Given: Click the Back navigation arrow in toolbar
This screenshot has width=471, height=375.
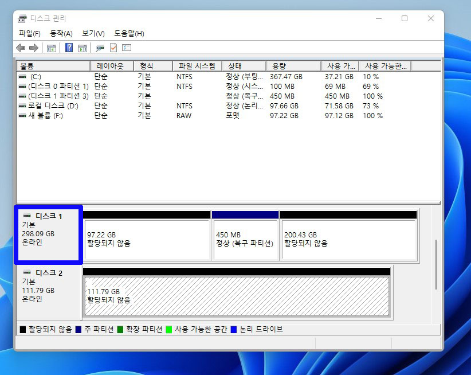Looking at the screenshot, I should 20,48.
